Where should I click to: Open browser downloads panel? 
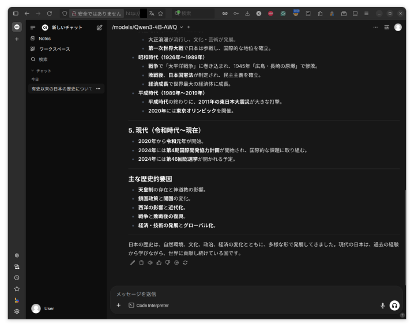(x=247, y=13)
